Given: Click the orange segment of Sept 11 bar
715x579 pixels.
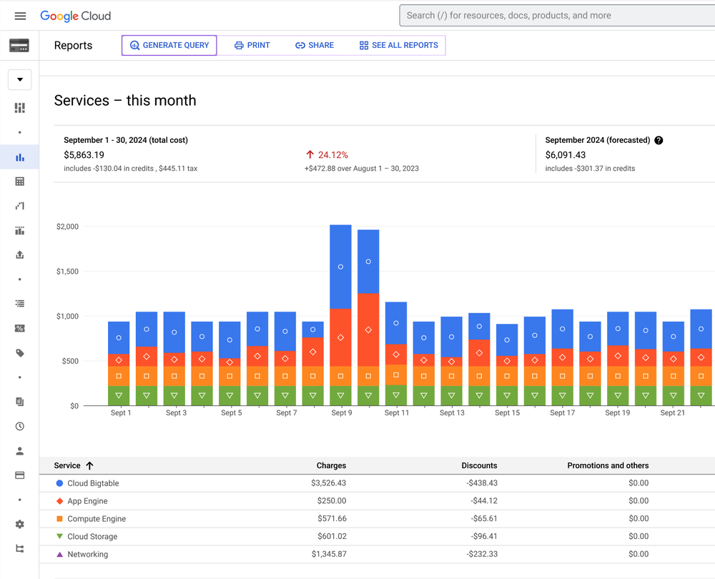Looking at the screenshot, I should click(x=396, y=375).
